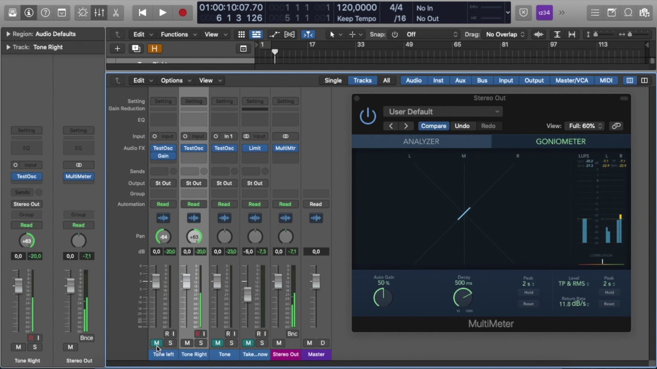Viewport: 657px width, 369px height.
Task: Duplicate track button next to plus
Action: (136, 49)
